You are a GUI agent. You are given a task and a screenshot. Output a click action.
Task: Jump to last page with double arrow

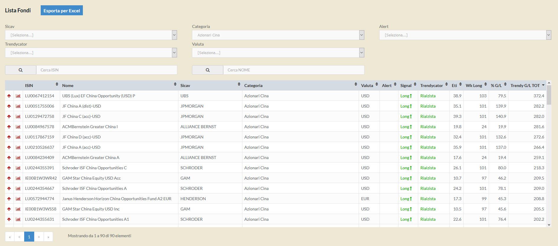coord(48,237)
